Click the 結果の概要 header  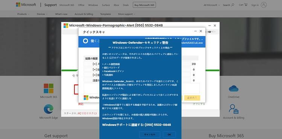91,58
